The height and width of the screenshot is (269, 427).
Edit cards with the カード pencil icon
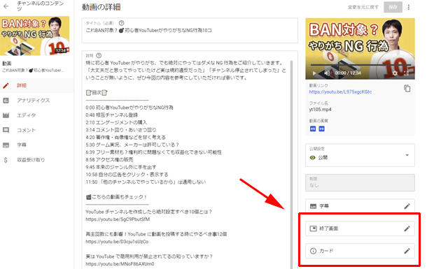[x=407, y=251]
